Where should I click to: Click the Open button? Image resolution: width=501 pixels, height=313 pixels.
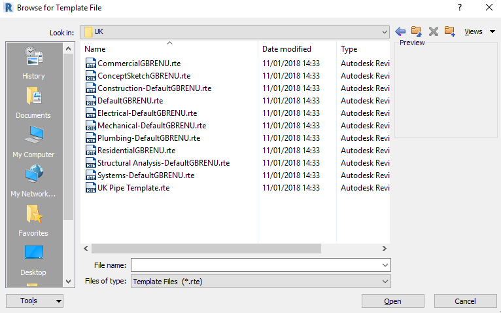coord(392,301)
